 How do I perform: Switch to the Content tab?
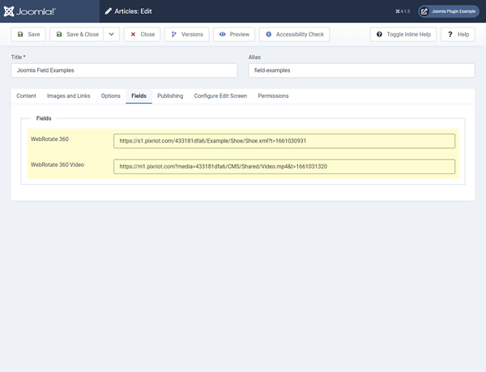point(26,96)
